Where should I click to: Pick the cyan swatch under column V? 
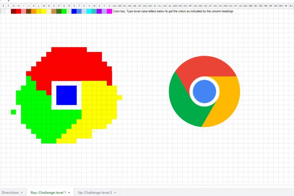[x=89, y=11]
